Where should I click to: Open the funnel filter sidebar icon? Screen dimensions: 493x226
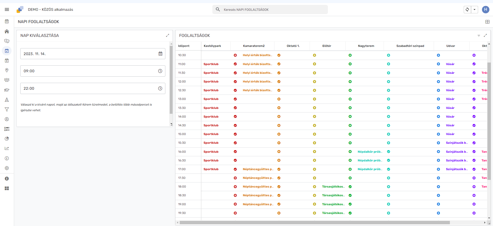click(x=7, y=109)
